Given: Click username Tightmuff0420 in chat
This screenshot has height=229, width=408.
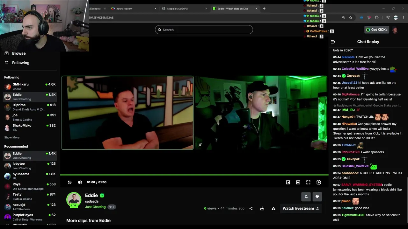Looking at the screenshot, I should (x=353, y=215).
